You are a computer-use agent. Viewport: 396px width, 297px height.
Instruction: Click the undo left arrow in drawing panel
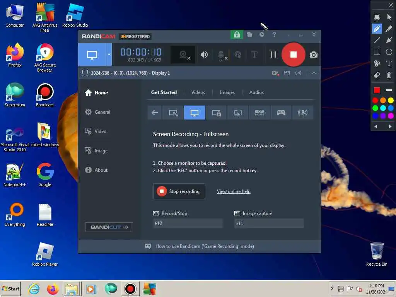[376, 126]
